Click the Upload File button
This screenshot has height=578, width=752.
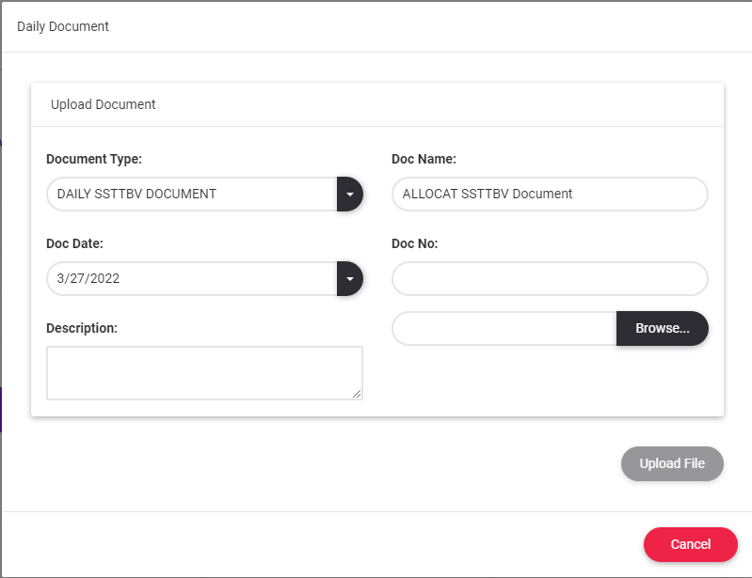tap(672, 464)
